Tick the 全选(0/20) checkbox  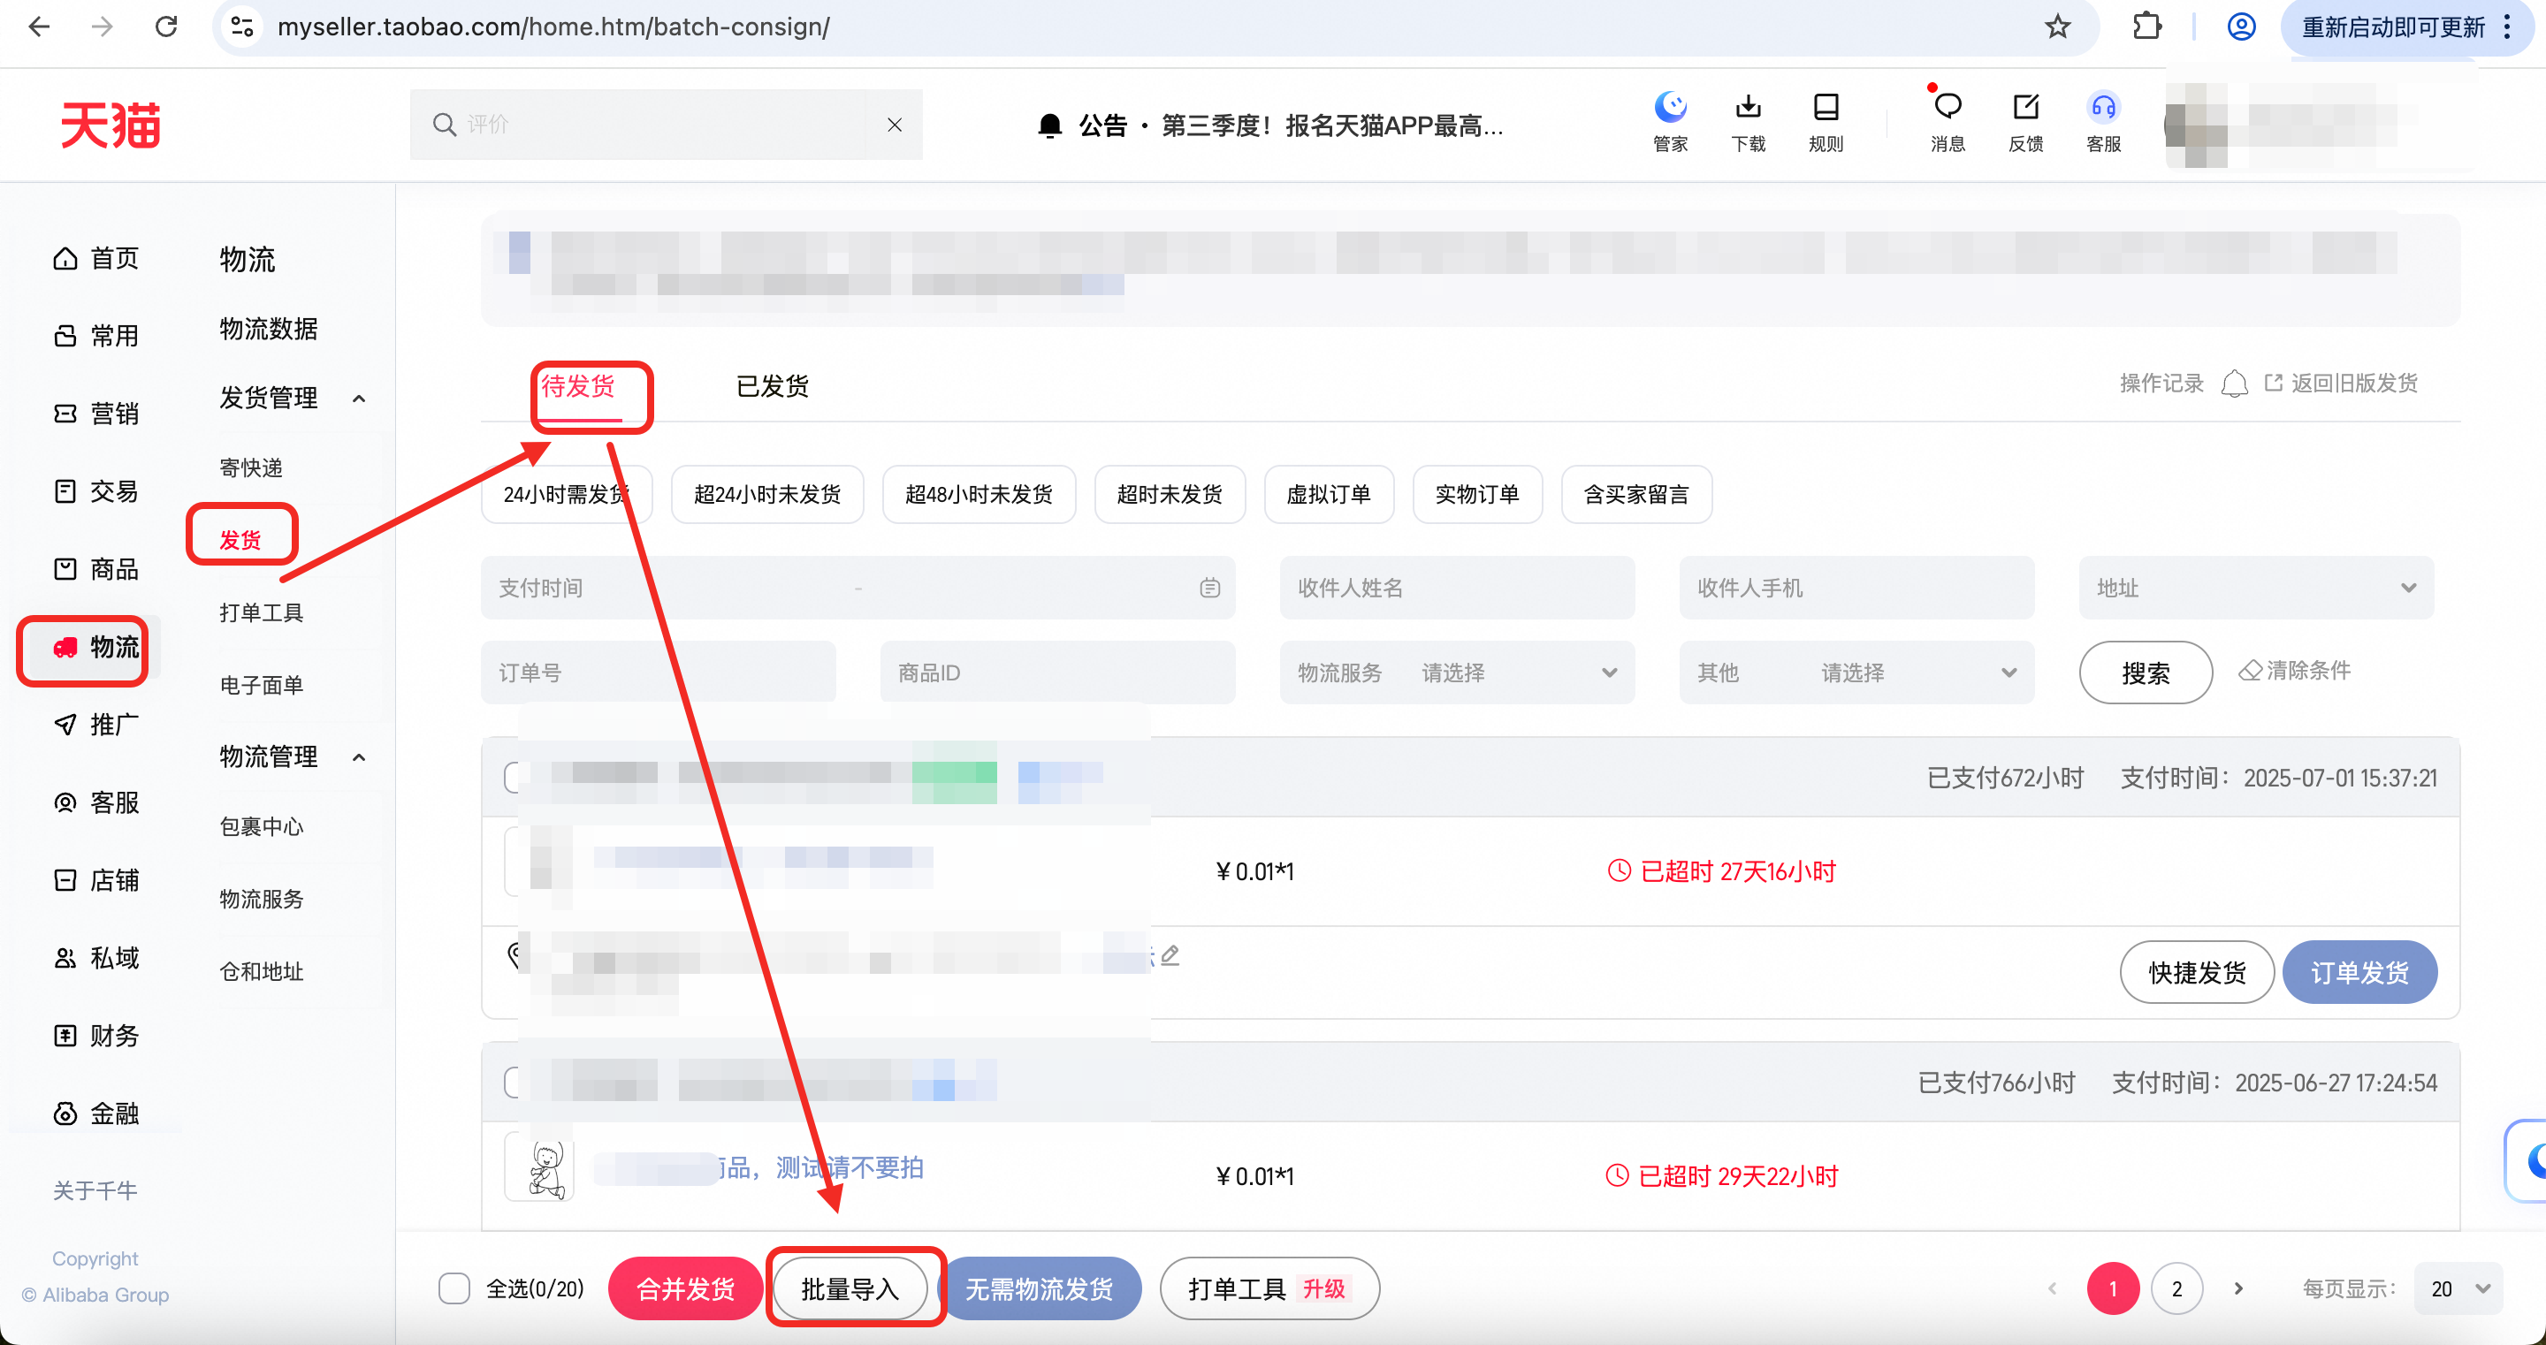(x=454, y=1288)
